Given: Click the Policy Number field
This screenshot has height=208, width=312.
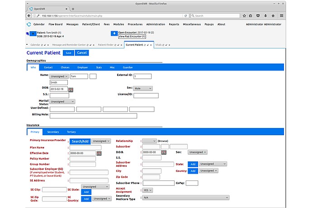Looking at the screenshot, I should coord(83,159).
